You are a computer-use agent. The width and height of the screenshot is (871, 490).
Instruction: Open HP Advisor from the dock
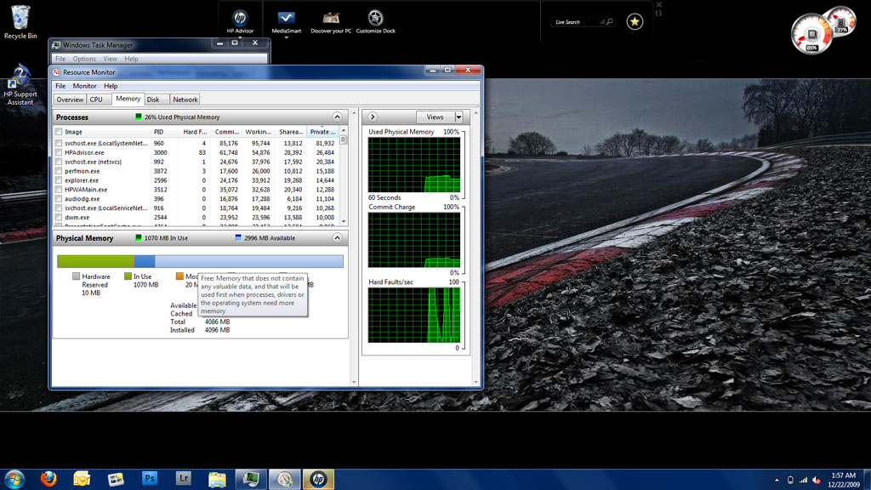coord(240,19)
